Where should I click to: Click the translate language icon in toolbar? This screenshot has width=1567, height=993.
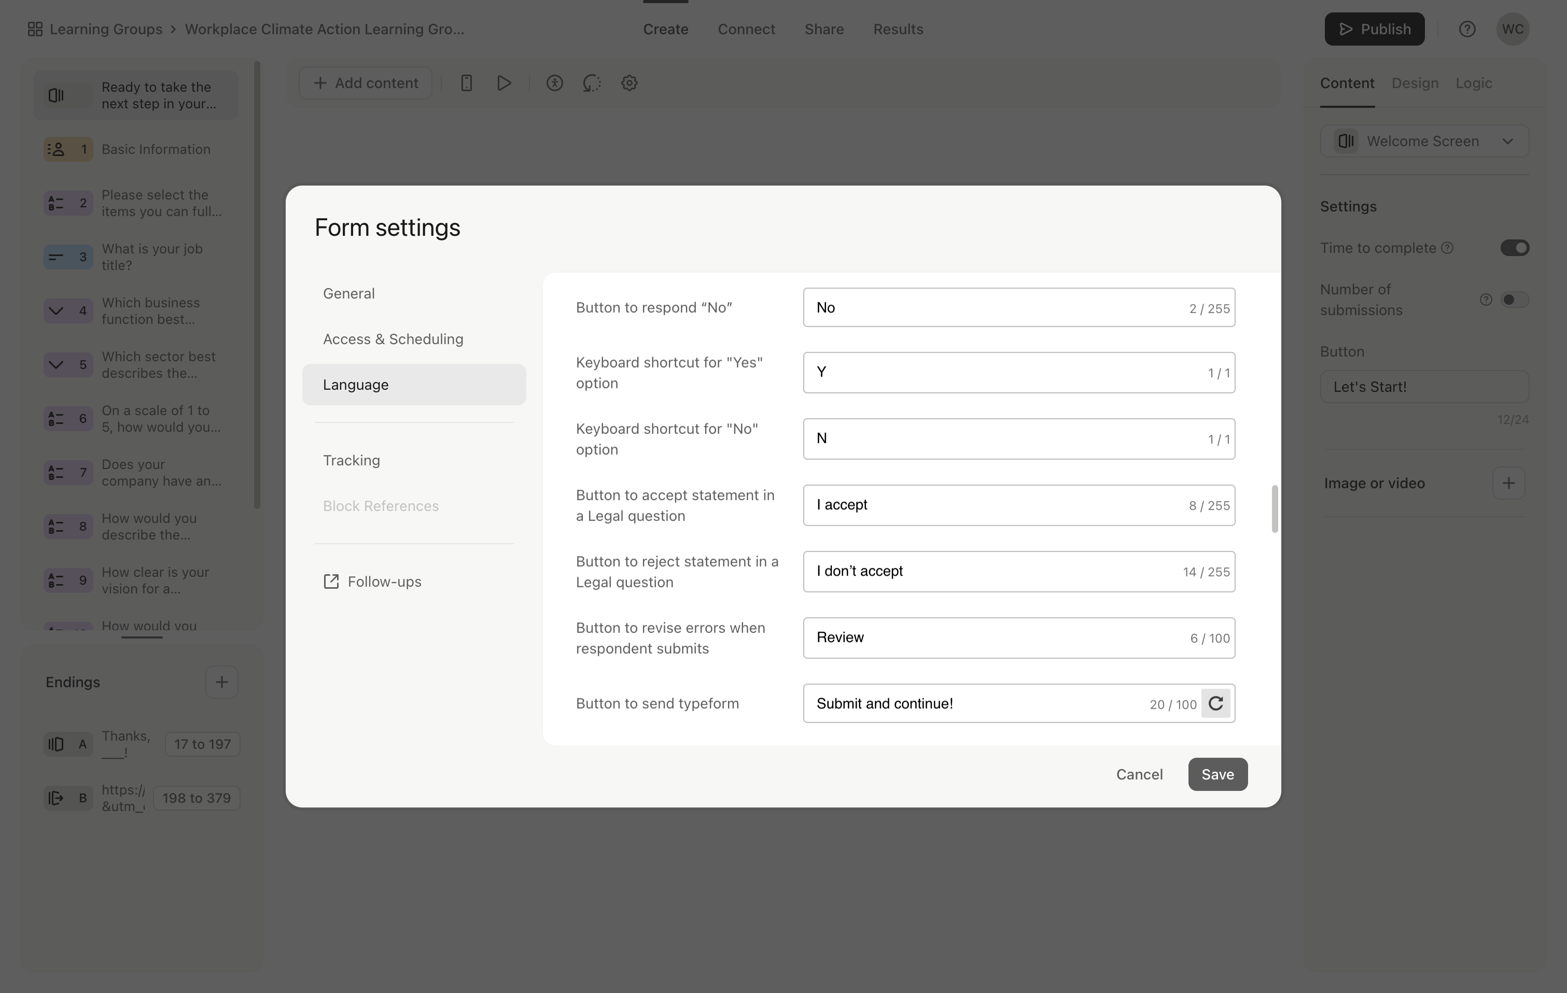click(592, 83)
